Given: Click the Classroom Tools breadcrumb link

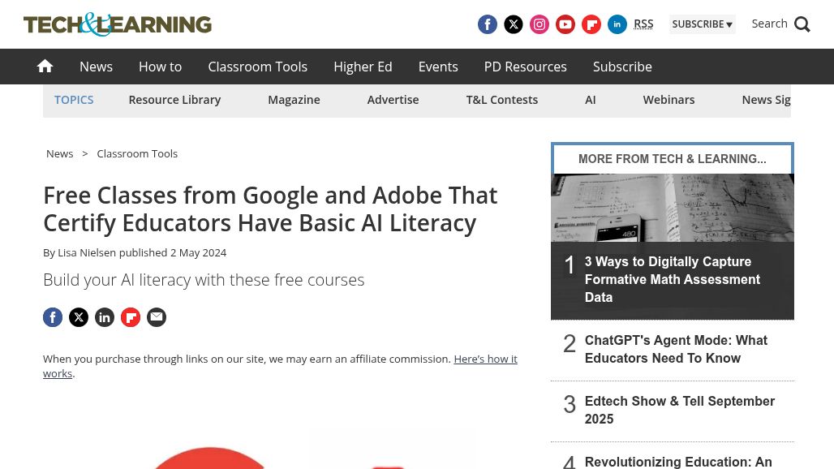Looking at the screenshot, I should coord(137,153).
